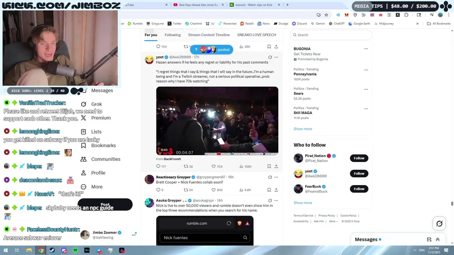The width and height of the screenshot is (454, 255).
Task: Open Profile in X sidebar
Action: tap(93, 173)
